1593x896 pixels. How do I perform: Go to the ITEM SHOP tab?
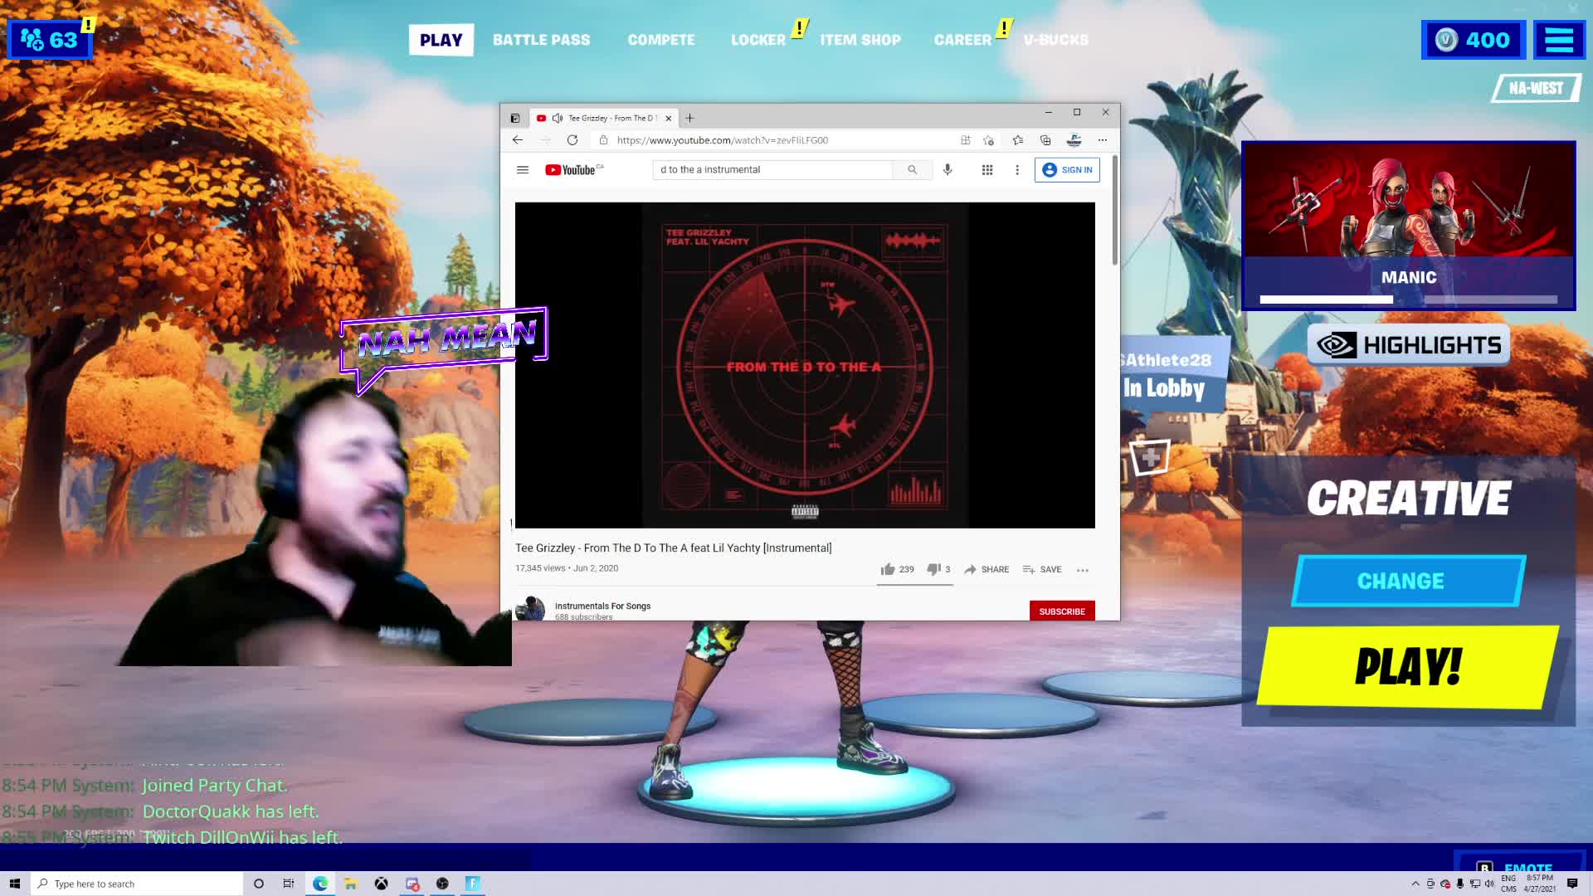860,40
